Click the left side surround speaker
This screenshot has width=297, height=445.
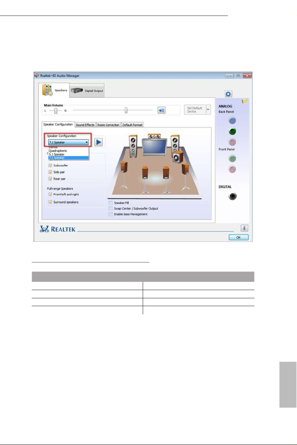tap(124, 175)
